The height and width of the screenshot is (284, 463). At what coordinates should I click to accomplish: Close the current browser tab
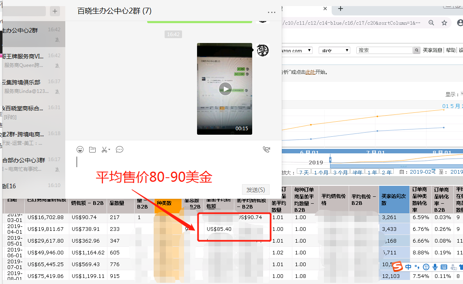point(325,9)
